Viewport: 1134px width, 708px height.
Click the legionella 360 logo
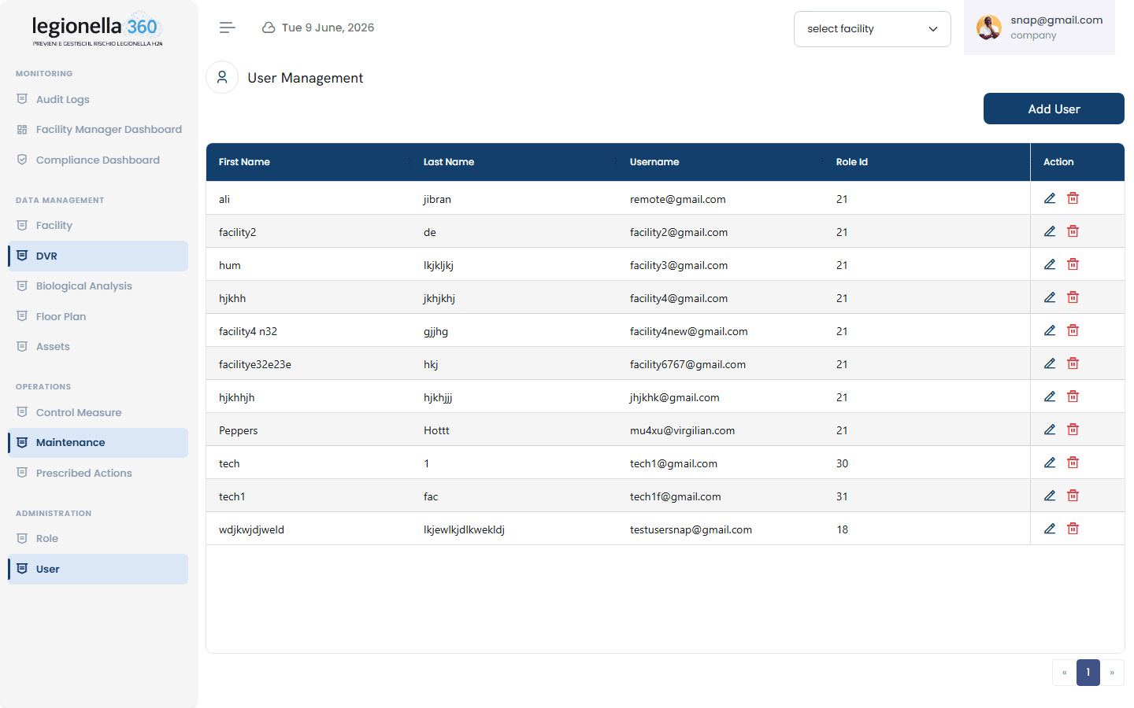[97, 30]
